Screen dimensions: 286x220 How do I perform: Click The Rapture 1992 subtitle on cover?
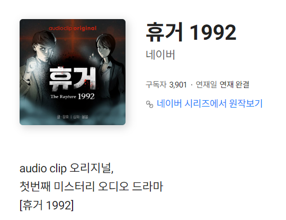[73, 96]
